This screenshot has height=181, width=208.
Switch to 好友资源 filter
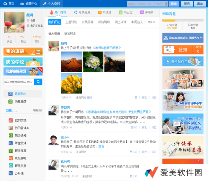(54, 34)
